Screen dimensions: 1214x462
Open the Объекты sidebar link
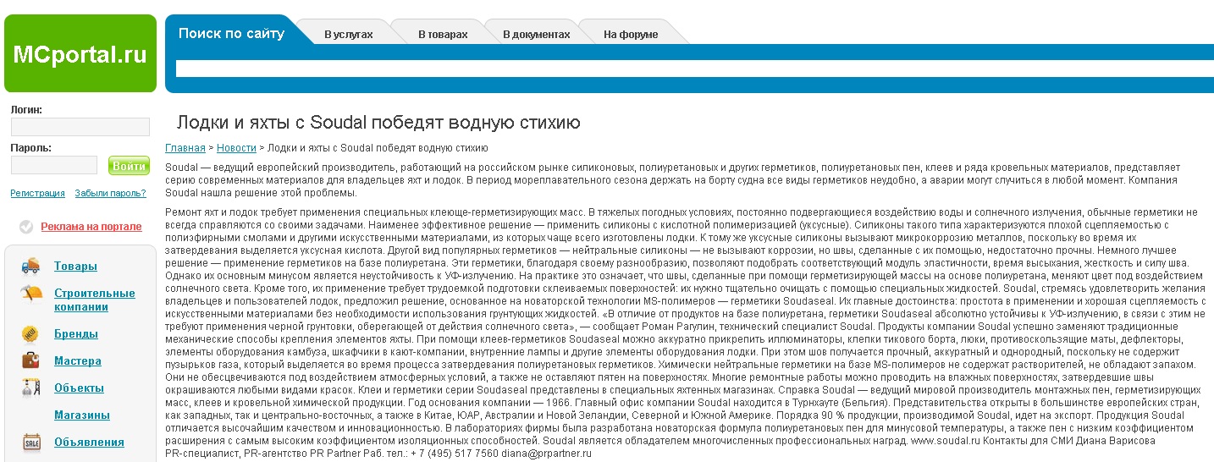79,388
